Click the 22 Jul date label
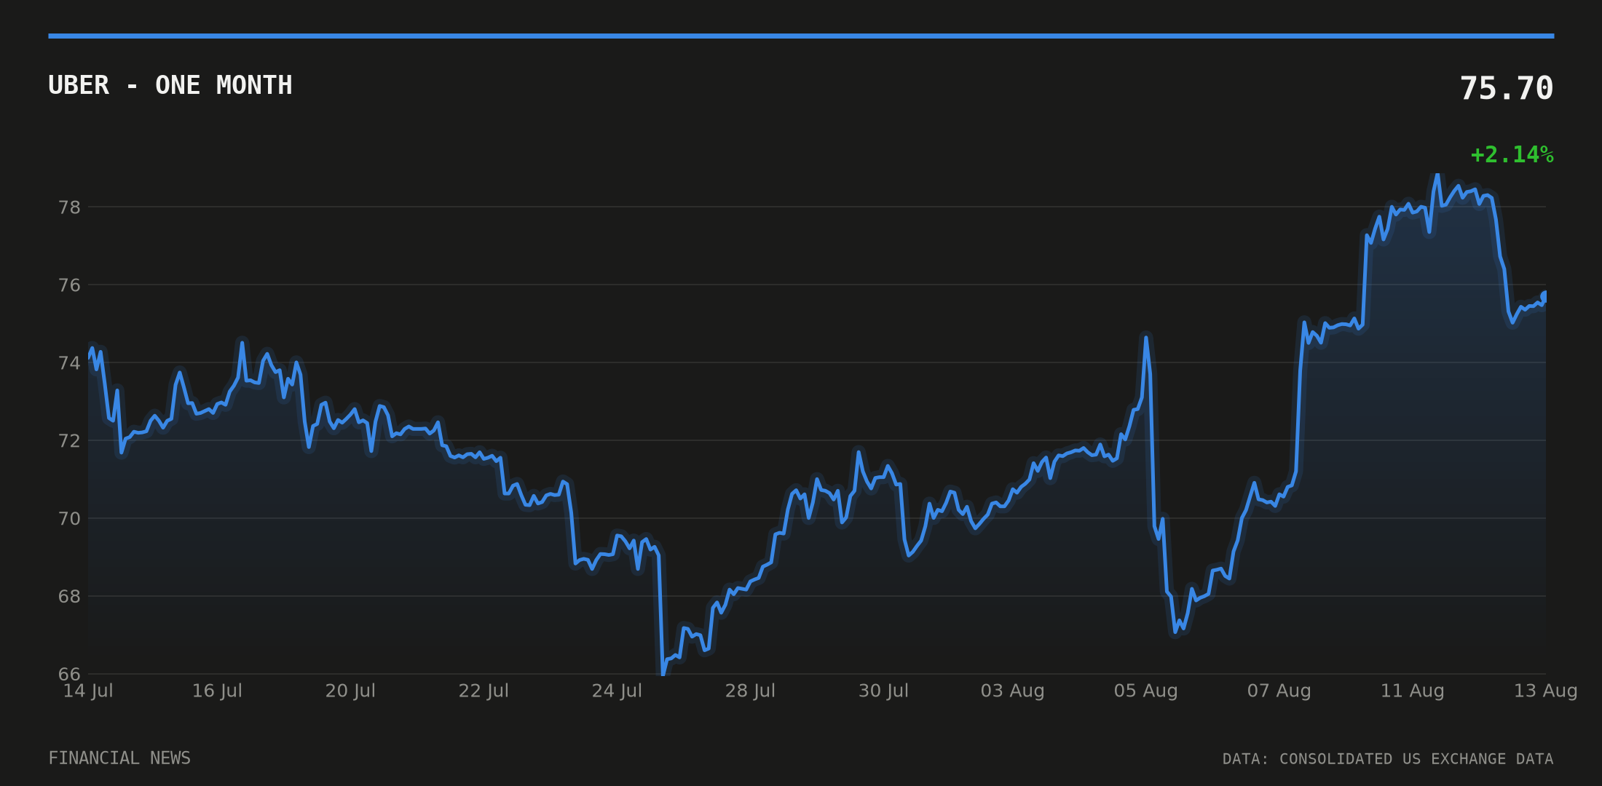The image size is (1602, 786). click(484, 691)
